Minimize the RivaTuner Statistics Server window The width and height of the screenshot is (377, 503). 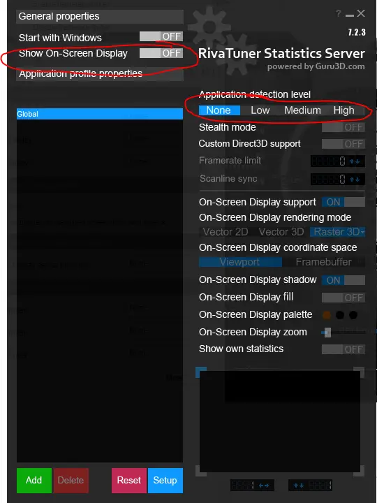(350, 15)
